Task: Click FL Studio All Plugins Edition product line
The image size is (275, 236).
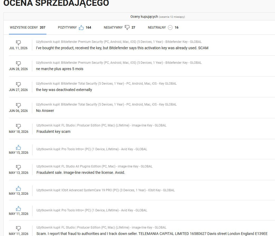Action: pyautogui.click(x=94, y=166)
